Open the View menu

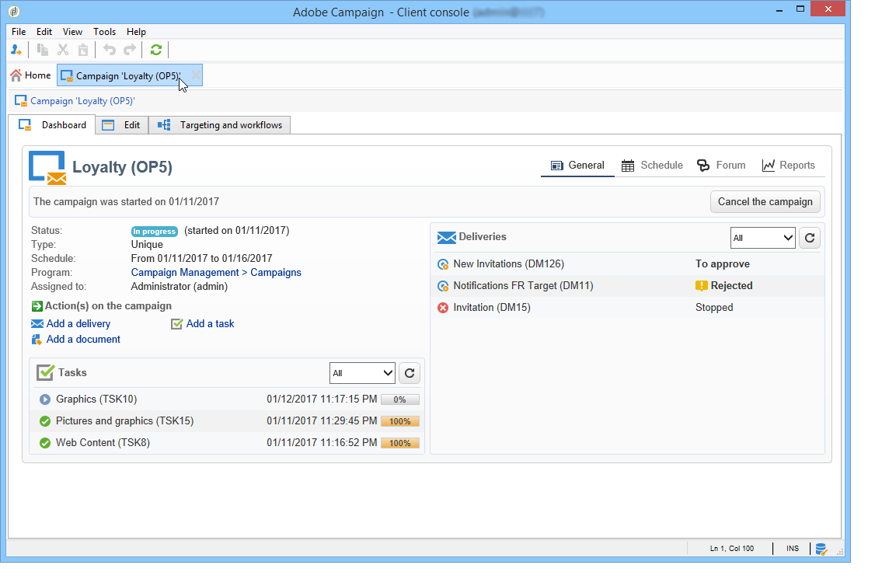72,32
